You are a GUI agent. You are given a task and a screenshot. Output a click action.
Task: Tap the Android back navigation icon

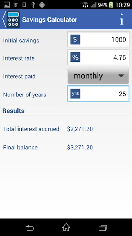[x=30, y=228]
